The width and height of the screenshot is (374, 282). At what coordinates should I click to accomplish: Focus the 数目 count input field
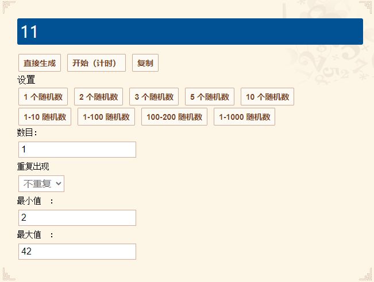pyautogui.click(x=78, y=150)
